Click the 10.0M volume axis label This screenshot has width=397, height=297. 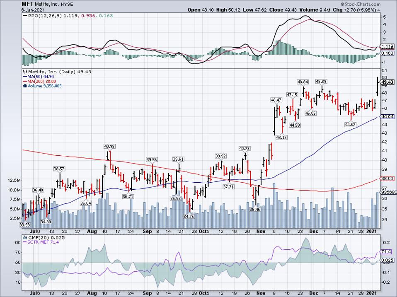[x=15, y=190]
